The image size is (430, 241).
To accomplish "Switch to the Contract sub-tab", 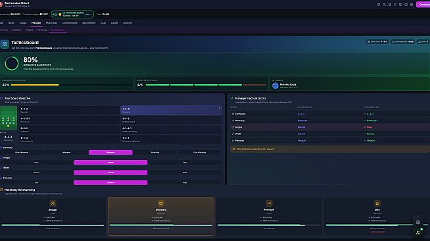I will (16, 30).
